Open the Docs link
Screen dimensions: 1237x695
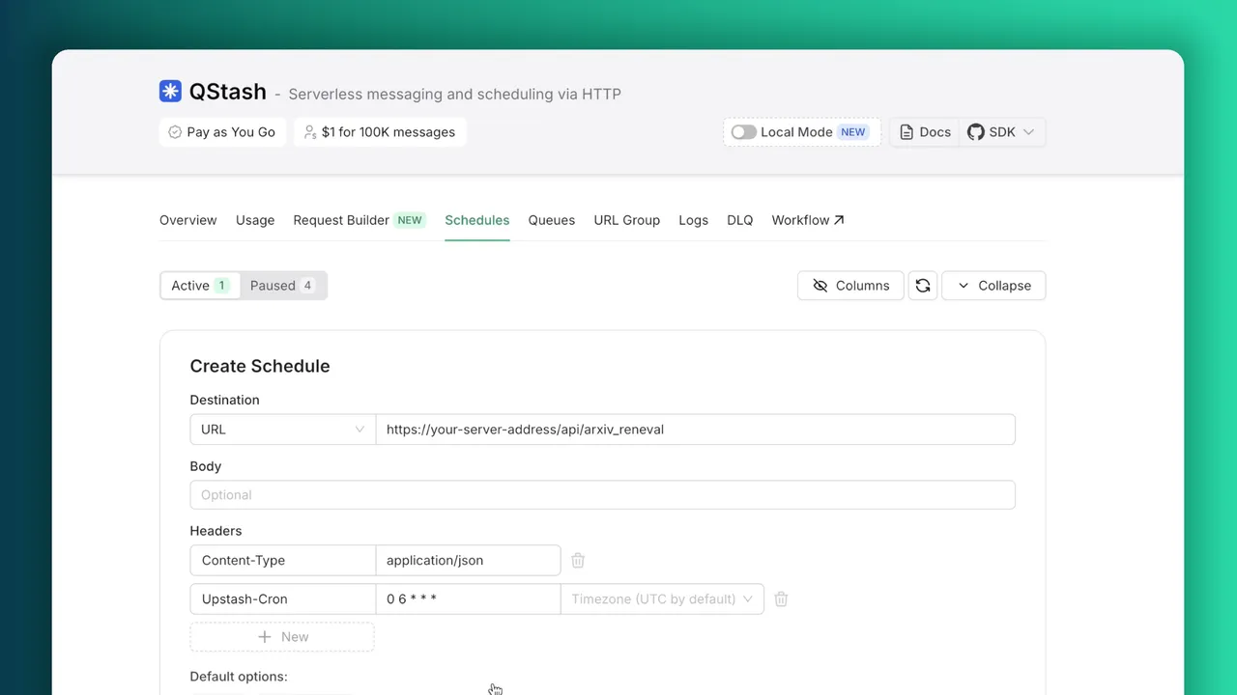click(926, 132)
